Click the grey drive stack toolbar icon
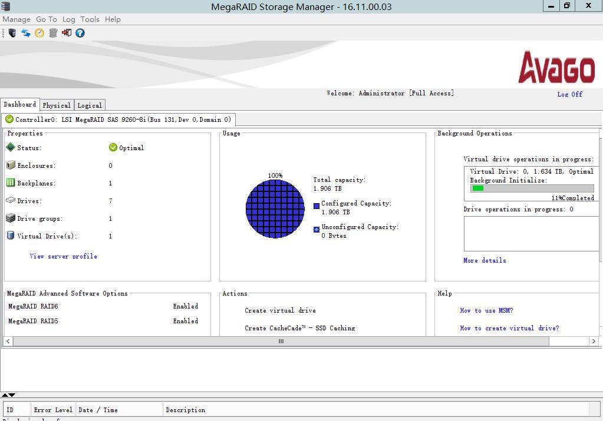This screenshot has width=603, height=421. pyautogui.click(x=53, y=33)
